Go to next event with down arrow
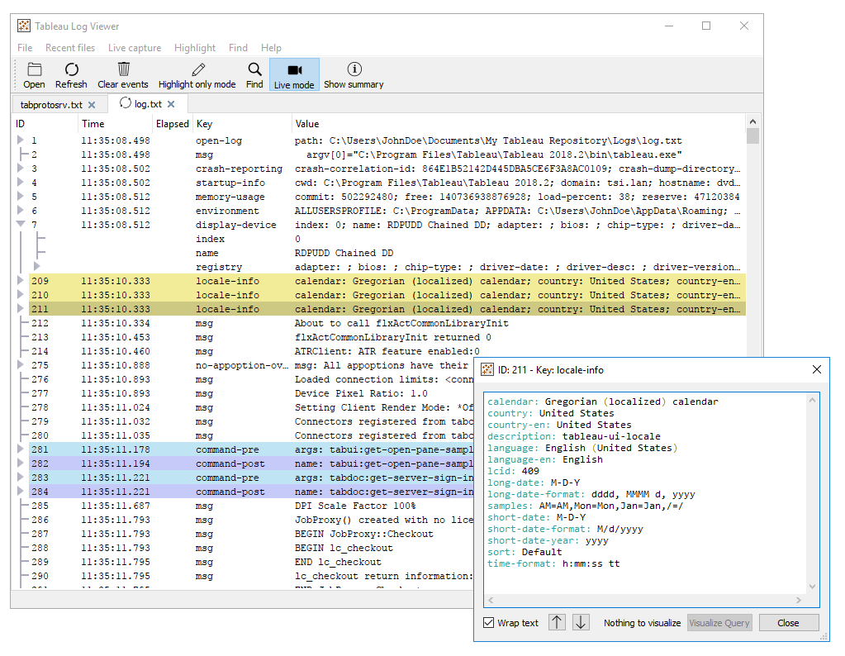Image resolution: width=845 pixels, height=656 pixels. point(581,623)
